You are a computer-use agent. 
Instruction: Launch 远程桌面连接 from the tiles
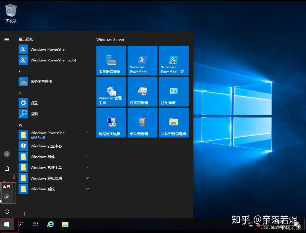pyautogui.click(x=111, y=122)
